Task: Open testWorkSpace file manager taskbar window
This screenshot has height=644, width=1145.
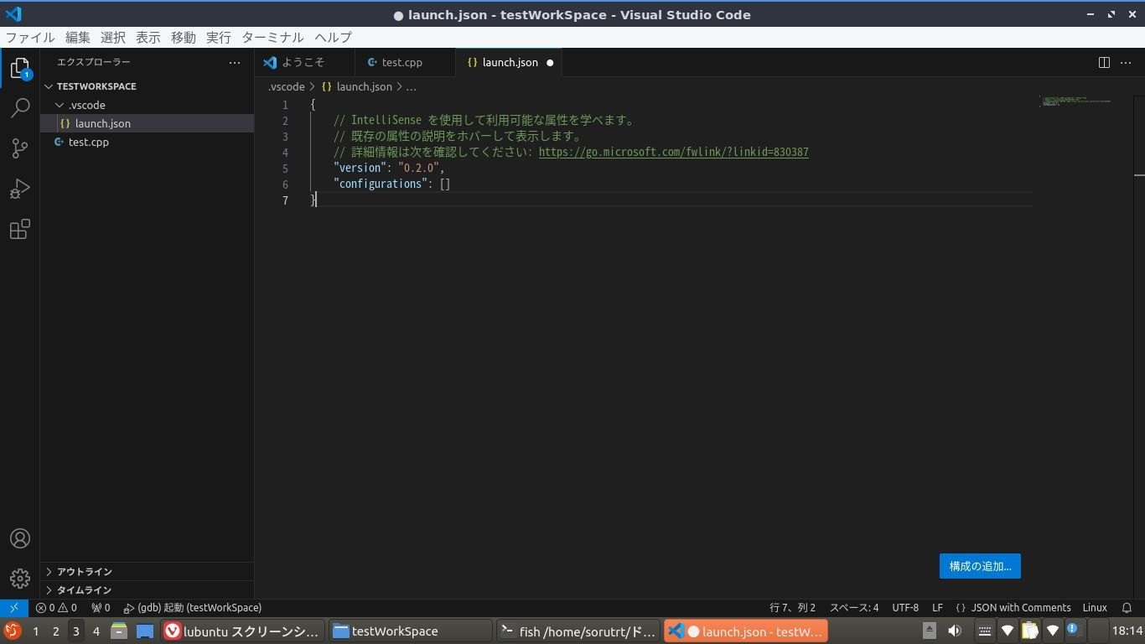Action: (x=410, y=631)
